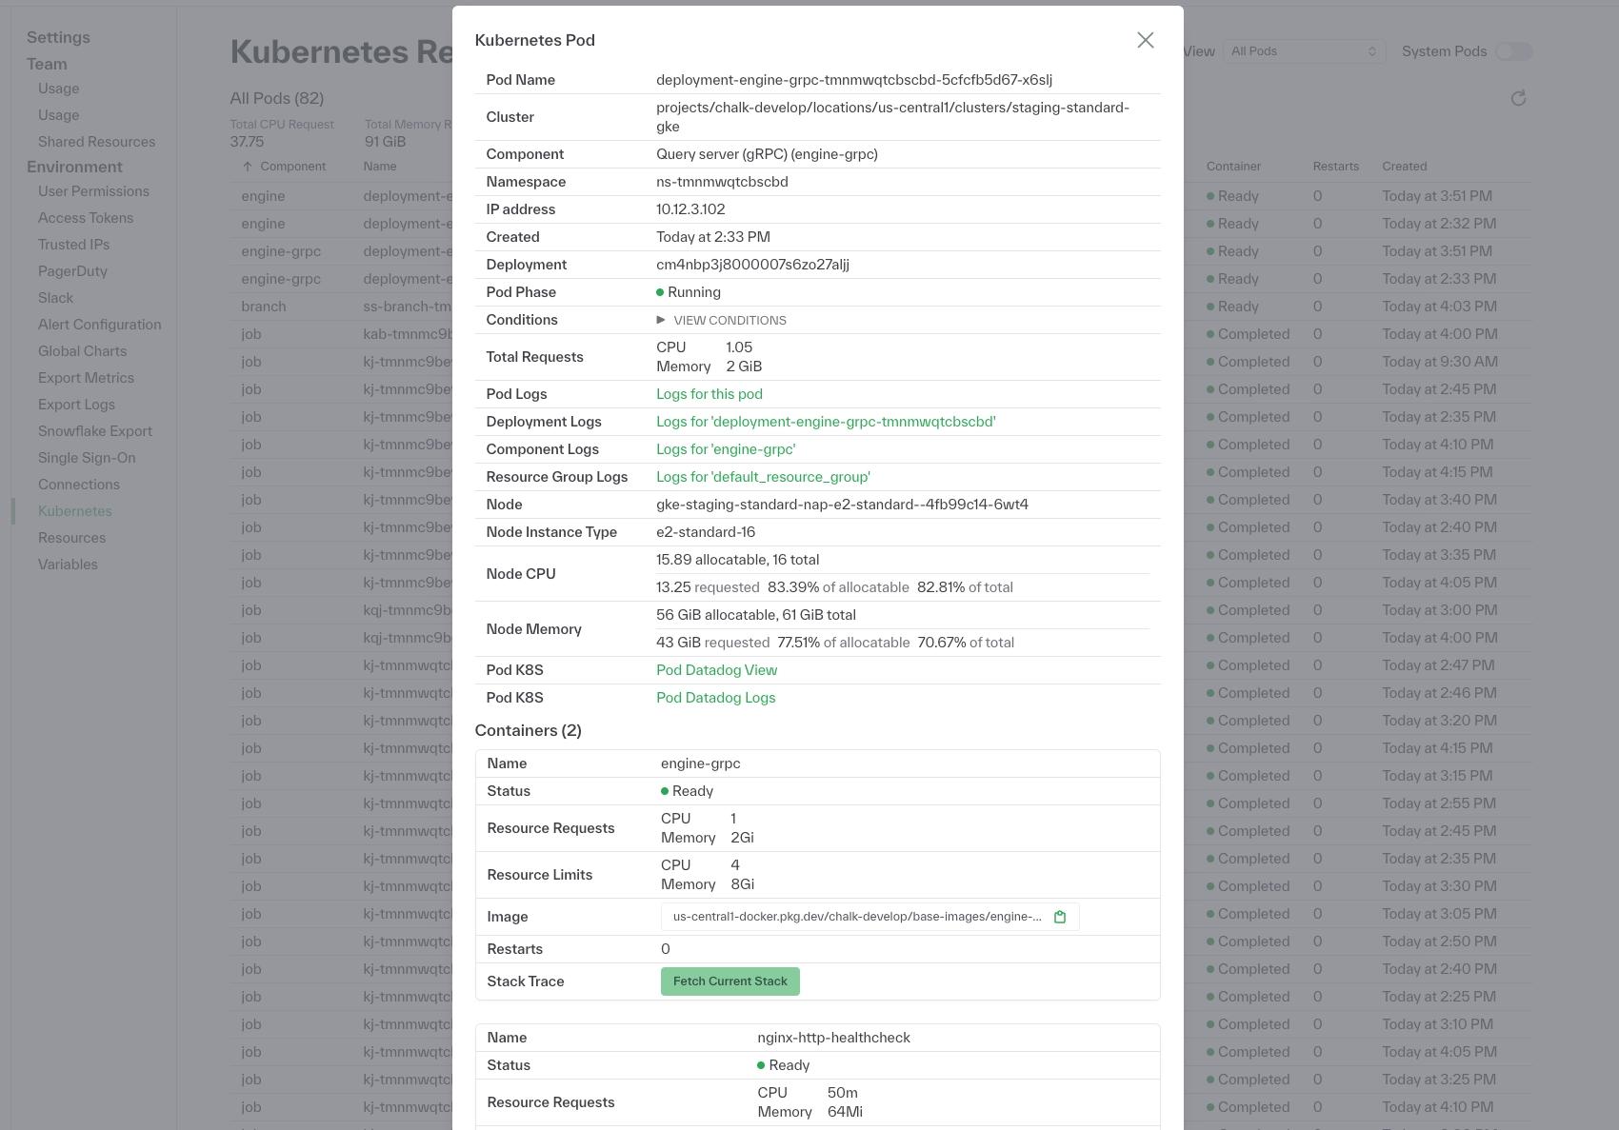Expand the VIEW CONDITIONS section
This screenshot has height=1130, width=1619.
click(x=721, y=320)
